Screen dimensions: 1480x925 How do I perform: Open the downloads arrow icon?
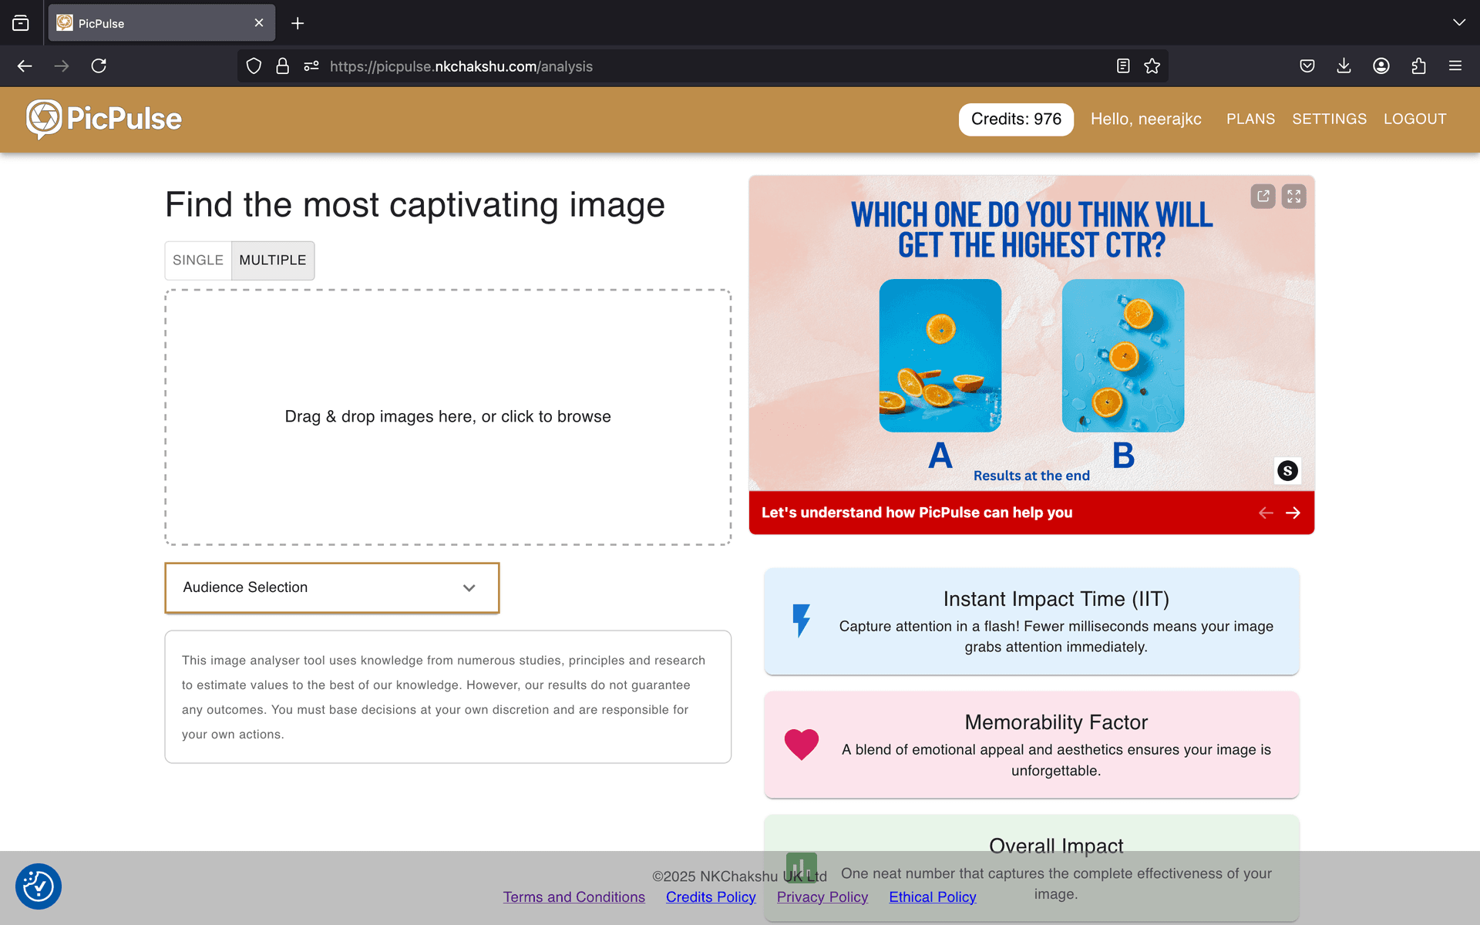(1344, 66)
